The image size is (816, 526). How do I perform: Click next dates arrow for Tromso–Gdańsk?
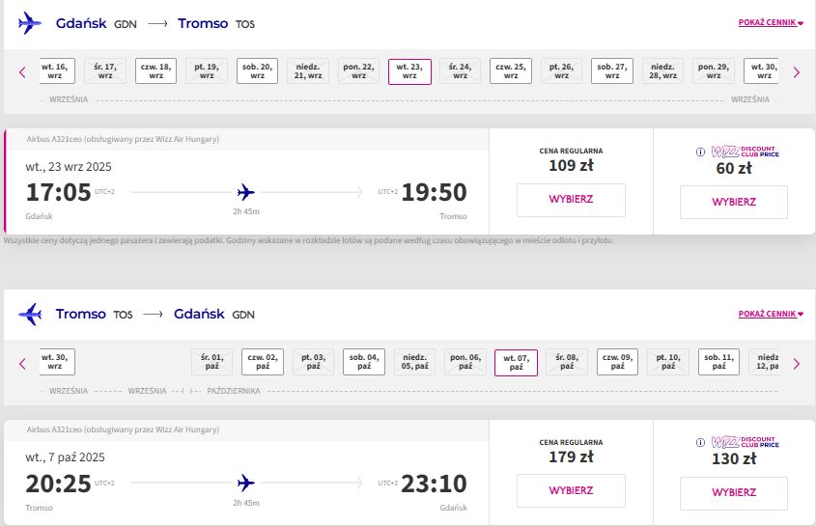click(797, 364)
